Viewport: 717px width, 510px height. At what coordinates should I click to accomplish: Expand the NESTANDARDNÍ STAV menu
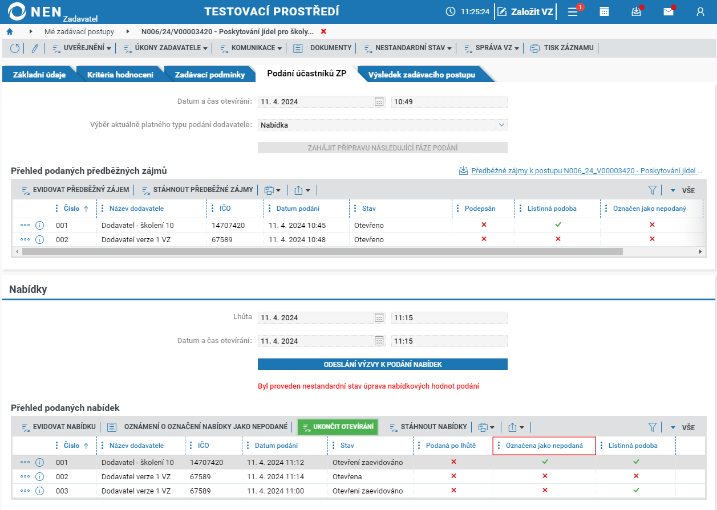click(x=408, y=48)
